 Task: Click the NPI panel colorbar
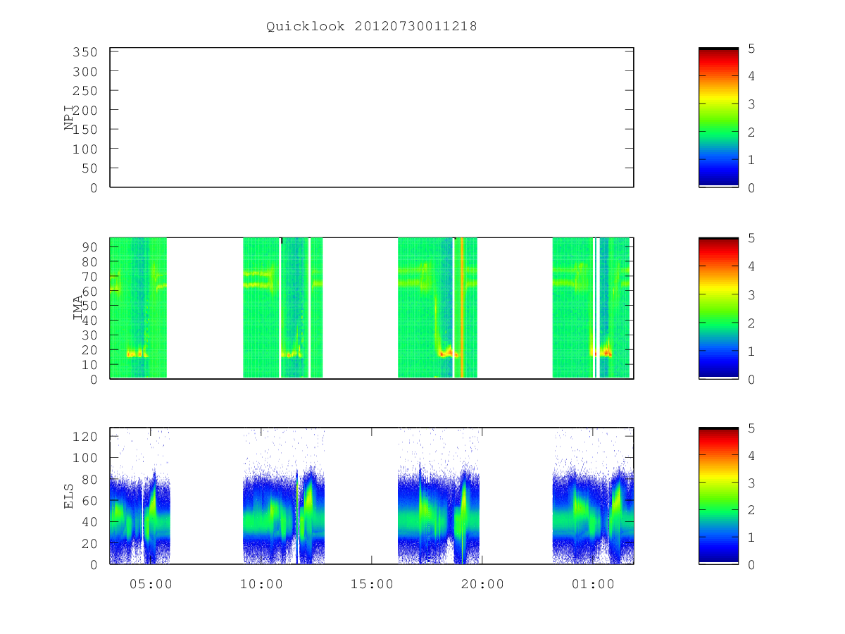[718, 118]
